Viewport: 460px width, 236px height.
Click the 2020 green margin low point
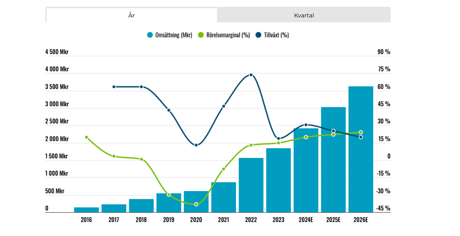click(x=196, y=204)
